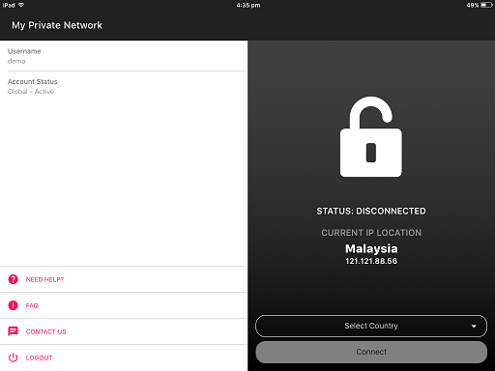
Task: Tap the Account Status Global - Active row
Action: pos(124,86)
